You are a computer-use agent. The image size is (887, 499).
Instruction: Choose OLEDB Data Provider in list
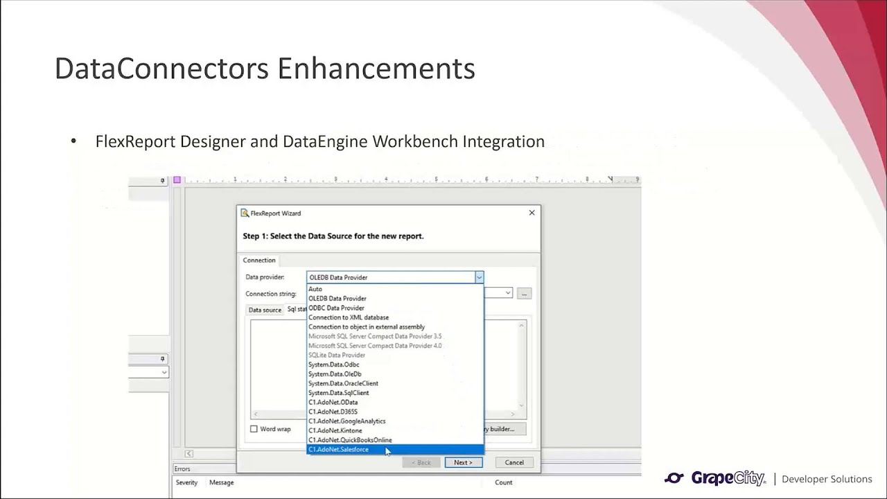[x=395, y=299]
